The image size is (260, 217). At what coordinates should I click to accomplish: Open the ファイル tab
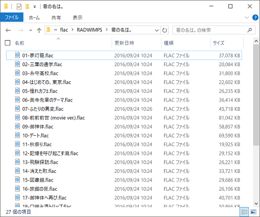point(12,17)
